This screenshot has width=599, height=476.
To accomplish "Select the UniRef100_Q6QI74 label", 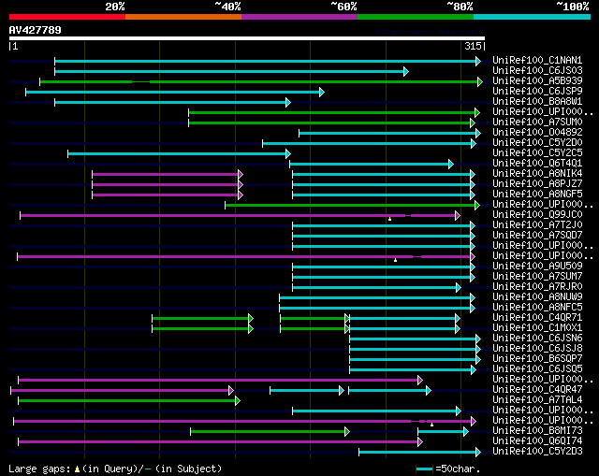I will click(x=537, y=441).
